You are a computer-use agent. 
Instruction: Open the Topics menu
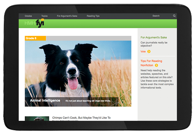coord(44,16)
